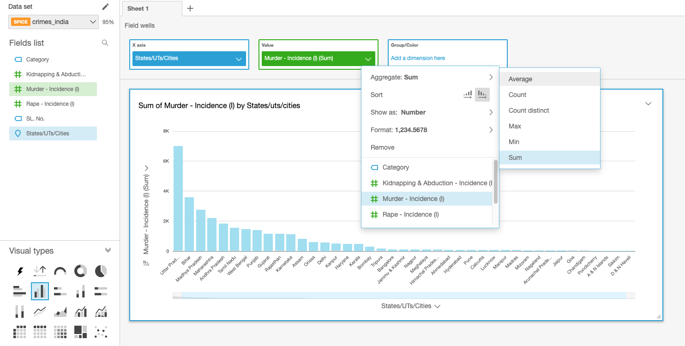The width and height of the screenshot is (685, 346).
Task: Switch to the line chart visual type
Action: [x=40, y=312]
